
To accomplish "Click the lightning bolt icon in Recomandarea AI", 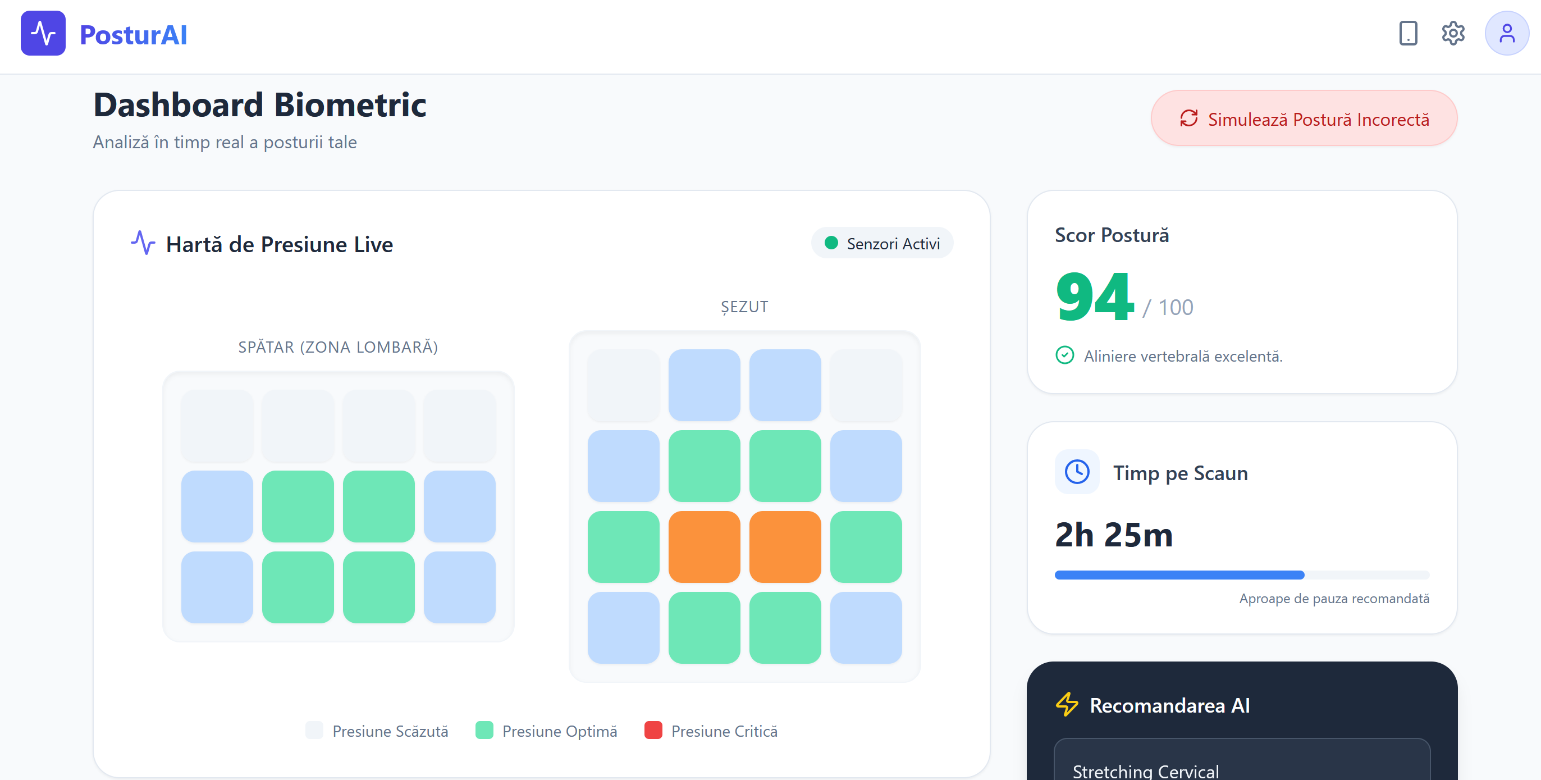I will pos(1067,705).
